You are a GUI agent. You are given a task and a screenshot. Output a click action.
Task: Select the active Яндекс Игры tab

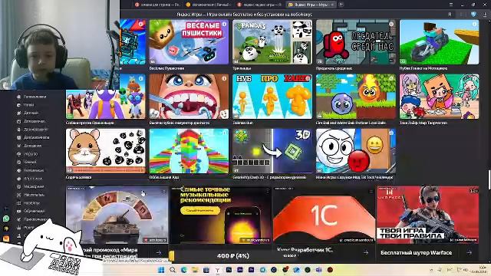[x=311, y=5]
